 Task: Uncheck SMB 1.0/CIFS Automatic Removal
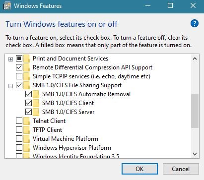28,94
